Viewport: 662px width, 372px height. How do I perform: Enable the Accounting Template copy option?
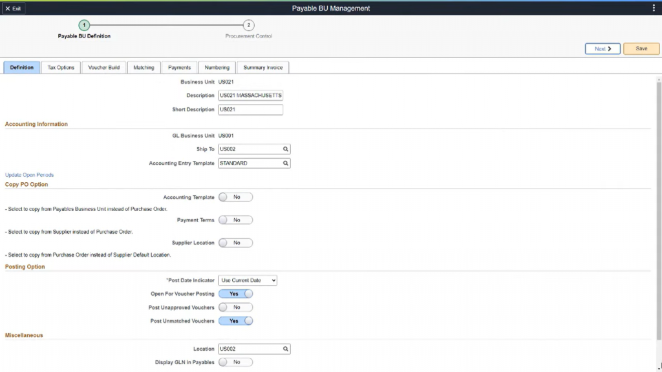(235, 197)
